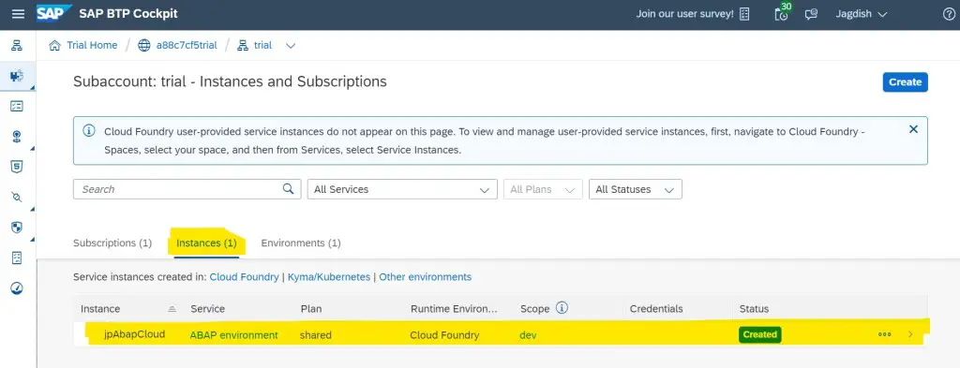Click the Create button
Viewport: 960px width, 368px height.
point(905,81)
